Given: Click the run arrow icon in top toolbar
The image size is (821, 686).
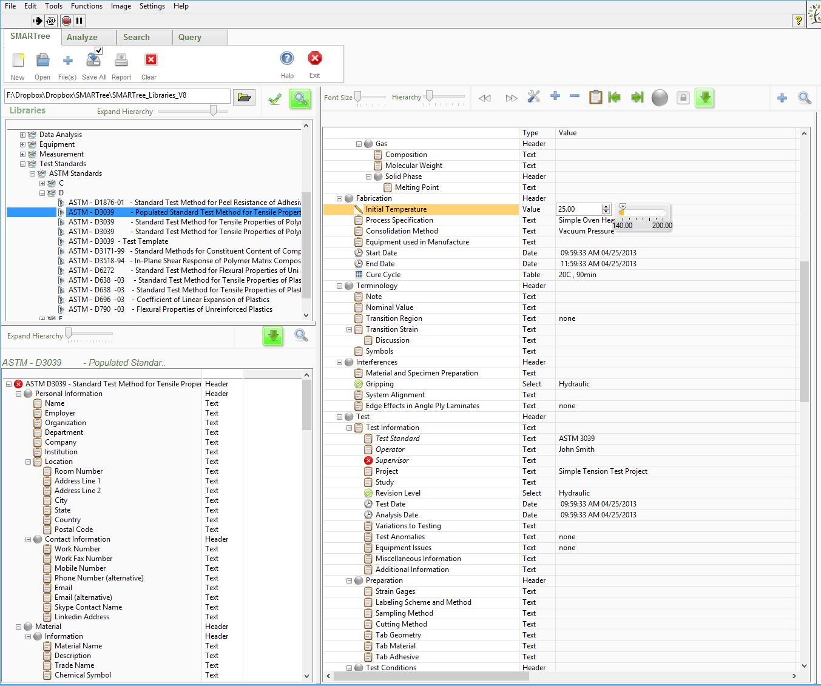Looking at the screenshot, I should [x=38, y=21].
